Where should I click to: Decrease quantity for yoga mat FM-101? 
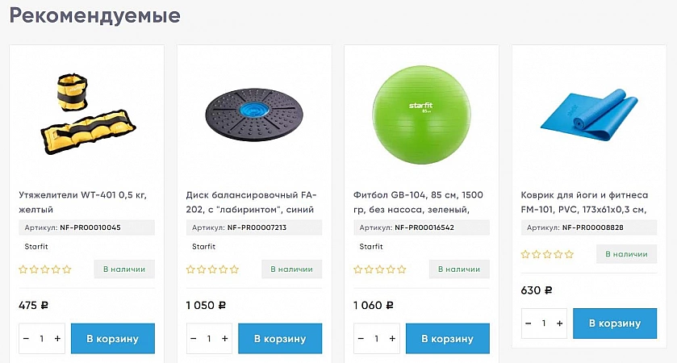coord(529,323)
